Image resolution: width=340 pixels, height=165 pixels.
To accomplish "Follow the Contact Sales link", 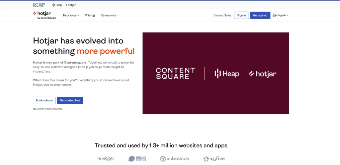I will (222, 15).
